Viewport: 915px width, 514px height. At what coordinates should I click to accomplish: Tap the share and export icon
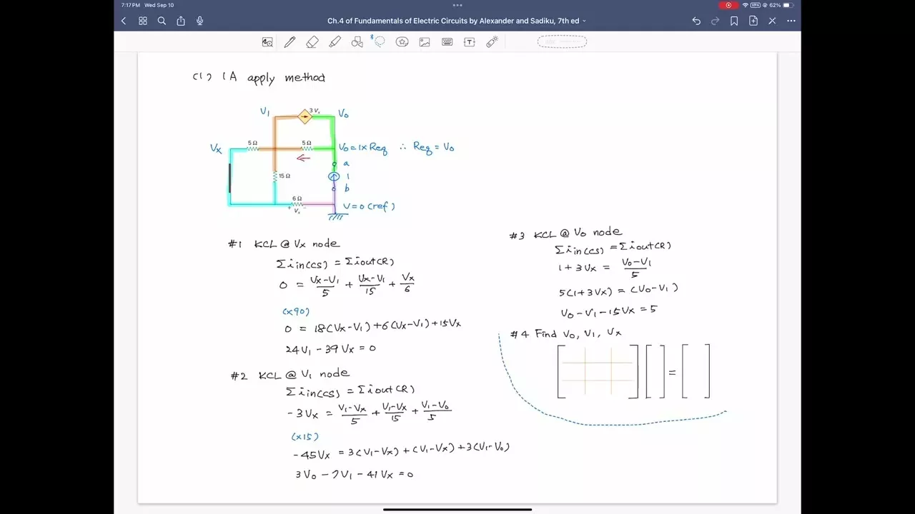click(x=181, y=21)
